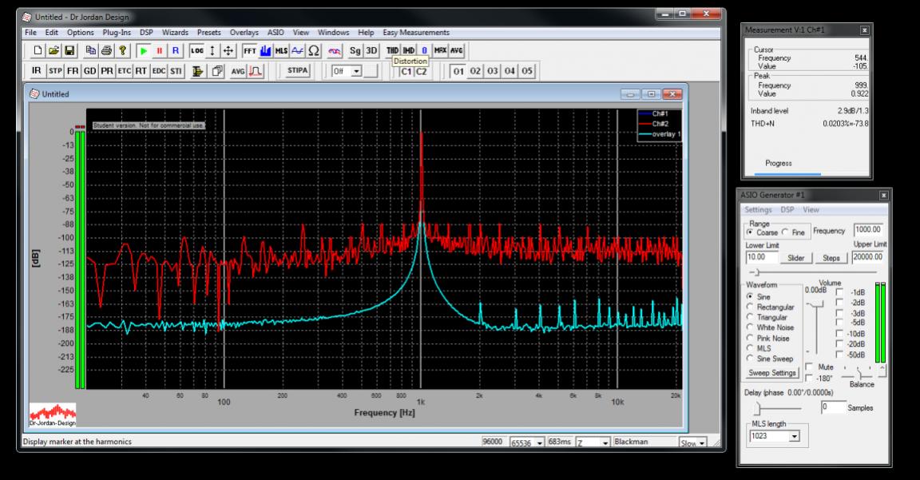Viewport: 920px width, 480px height.
Task: Open the 3D plot view
Action: point(371,51)
